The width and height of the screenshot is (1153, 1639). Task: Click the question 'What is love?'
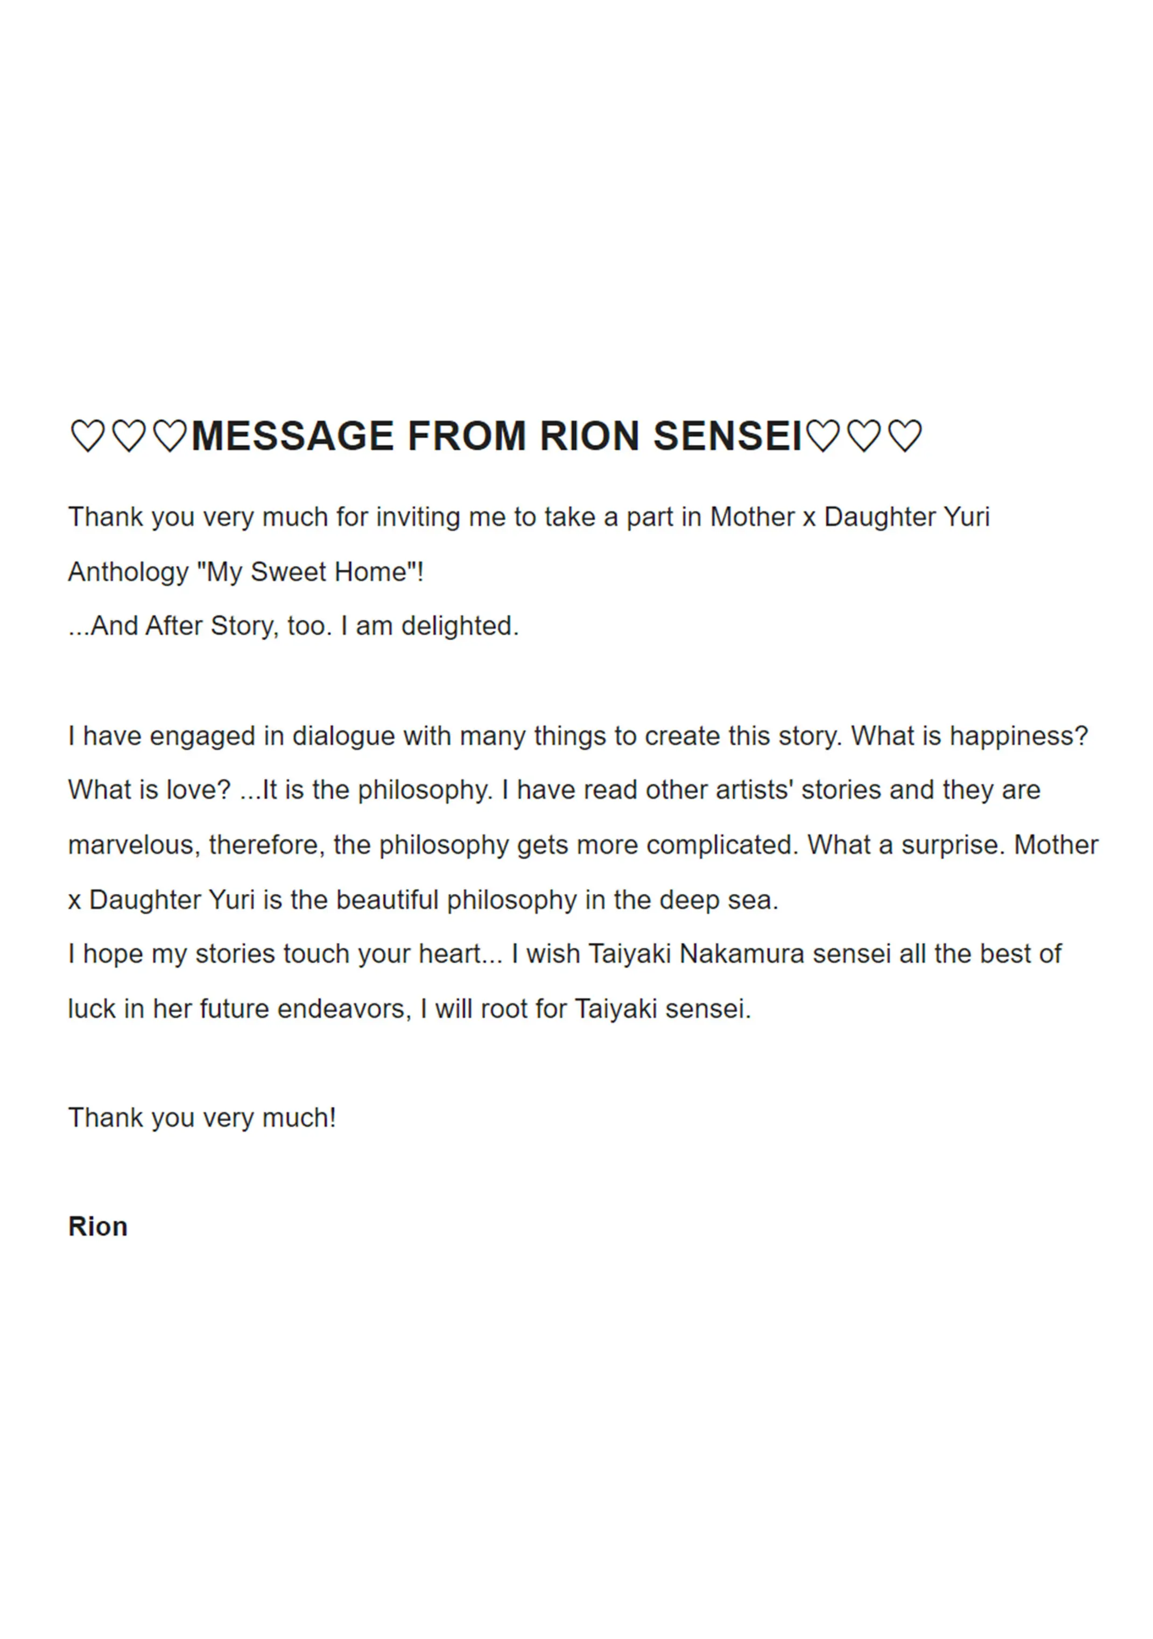point(150,790)
